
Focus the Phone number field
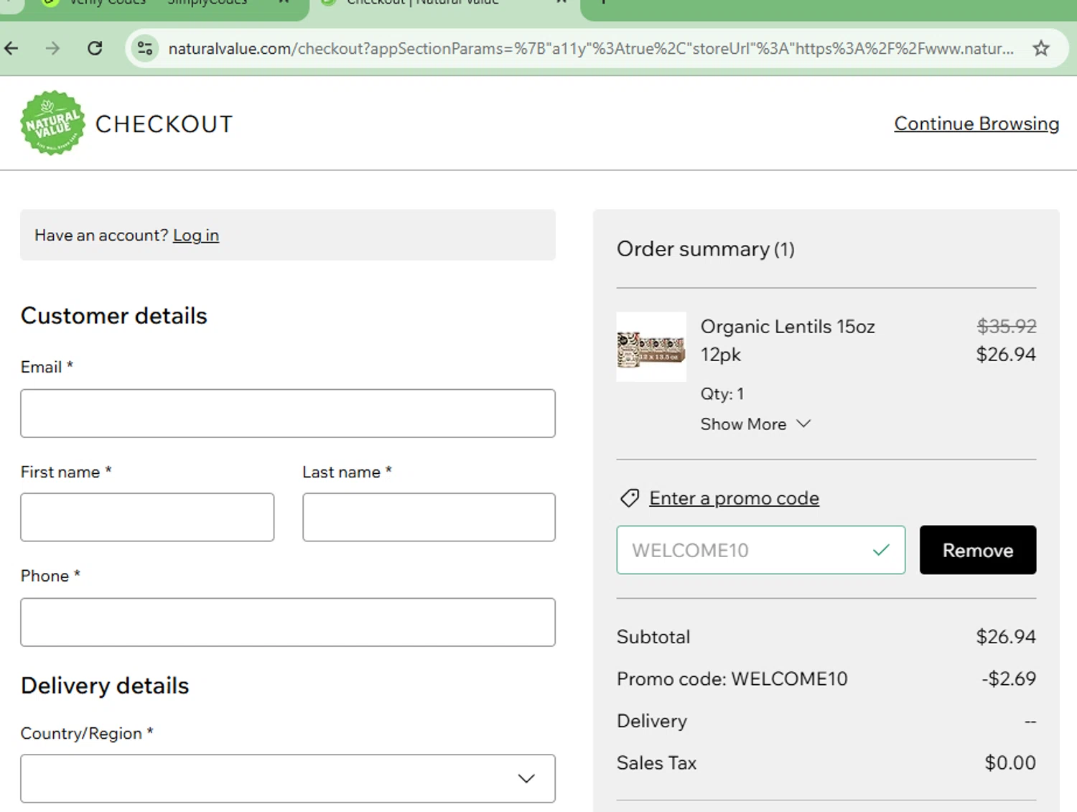pyautogui.click(x=288, y=622)
